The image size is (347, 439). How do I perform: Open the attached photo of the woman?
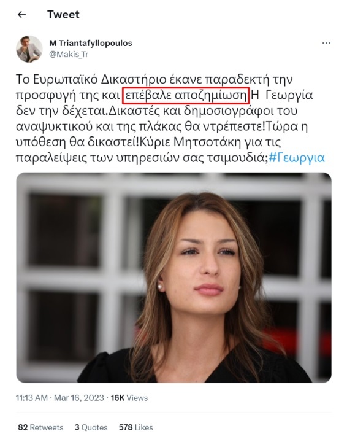[173, 278]
